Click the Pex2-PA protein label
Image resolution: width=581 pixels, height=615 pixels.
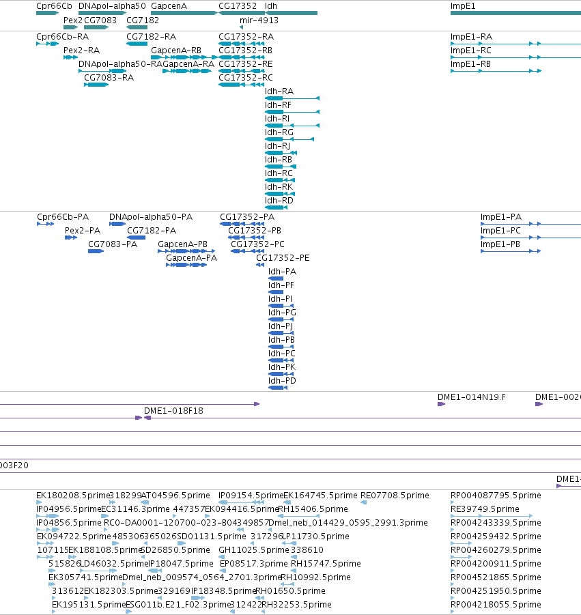pos(83,231)
